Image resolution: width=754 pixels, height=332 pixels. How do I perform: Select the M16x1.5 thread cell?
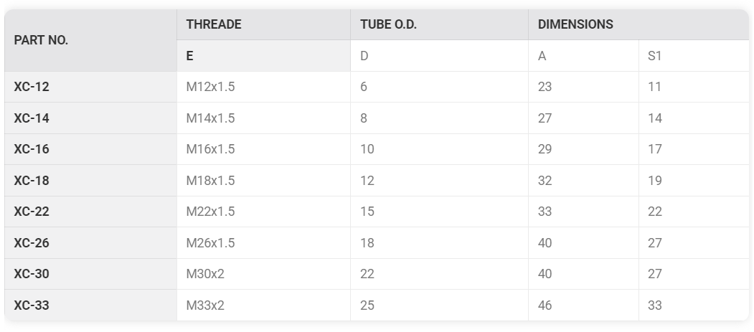pyautogui.click(x=210, y=149)
